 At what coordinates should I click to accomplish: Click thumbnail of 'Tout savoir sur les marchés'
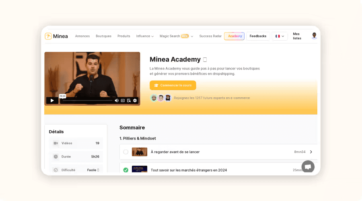(x=140, y=169)
